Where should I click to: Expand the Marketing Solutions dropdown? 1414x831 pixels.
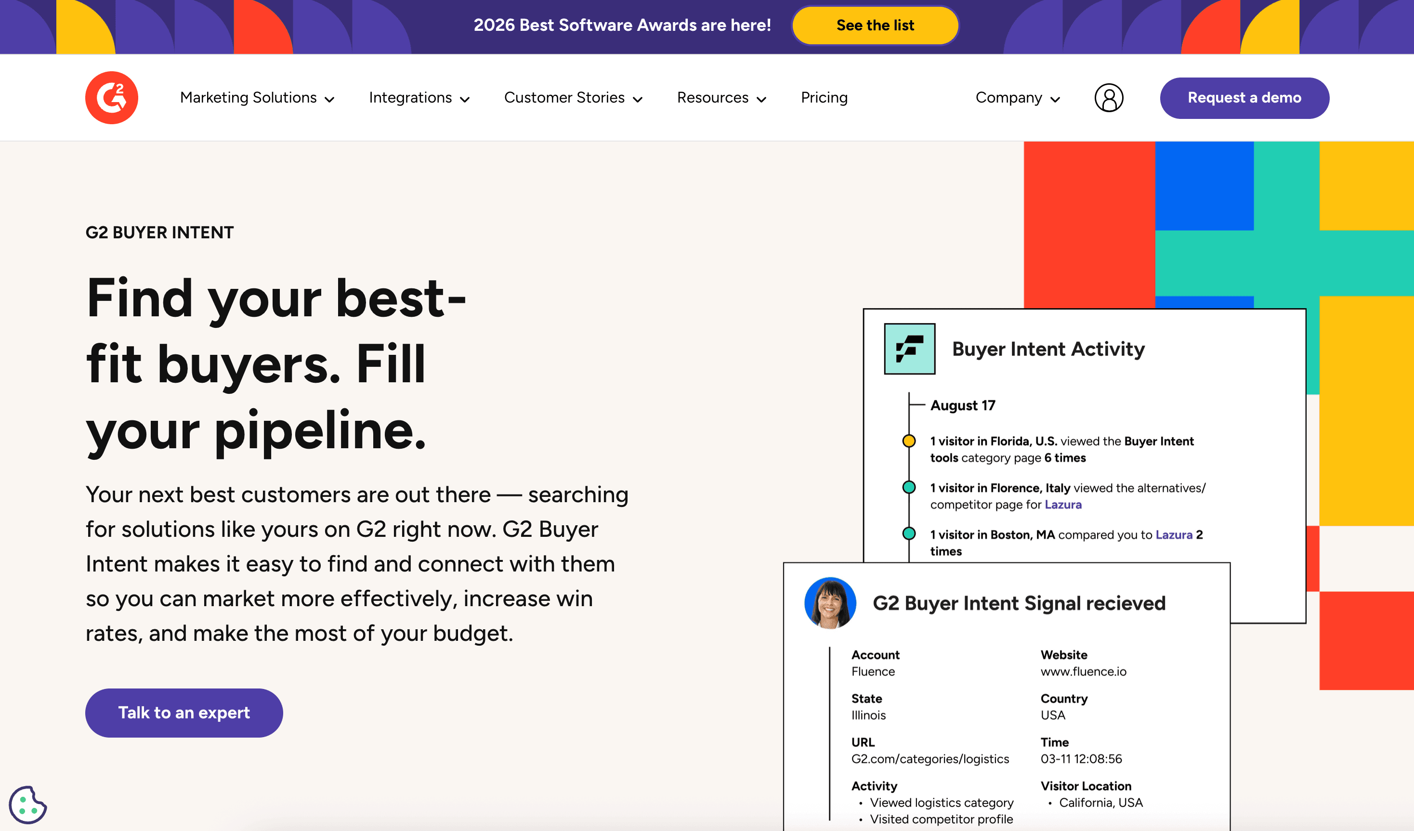coord(257,98)
